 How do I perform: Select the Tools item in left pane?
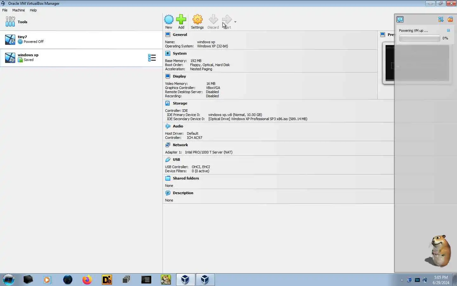coord(81,22)
